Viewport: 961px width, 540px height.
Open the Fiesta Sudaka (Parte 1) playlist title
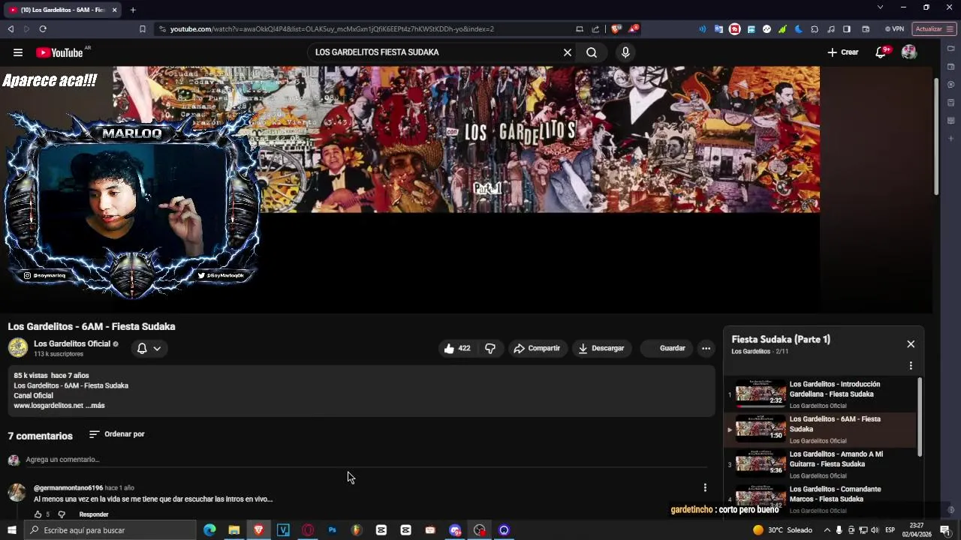point(781,340)
